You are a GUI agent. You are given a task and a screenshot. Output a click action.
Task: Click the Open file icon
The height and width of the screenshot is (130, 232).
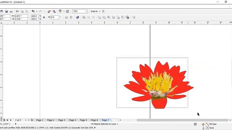pos(2,11)
